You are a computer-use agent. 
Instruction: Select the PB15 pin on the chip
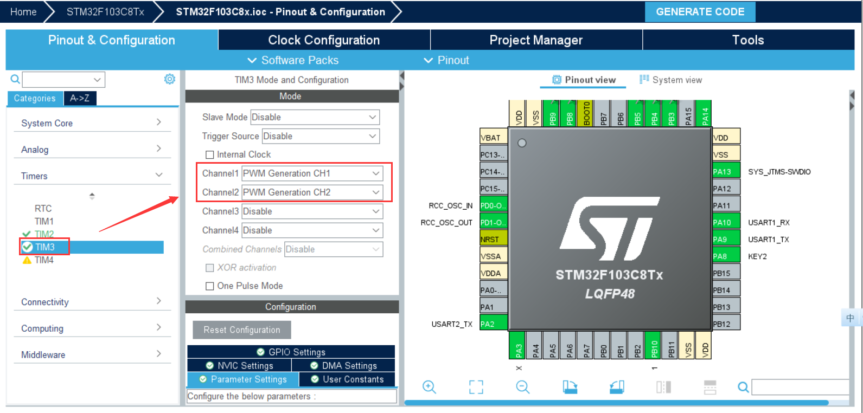coord(726,273)
